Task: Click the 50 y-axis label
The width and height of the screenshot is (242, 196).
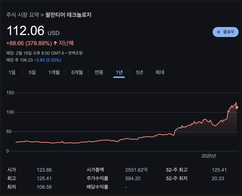Action: coord(9,131)
